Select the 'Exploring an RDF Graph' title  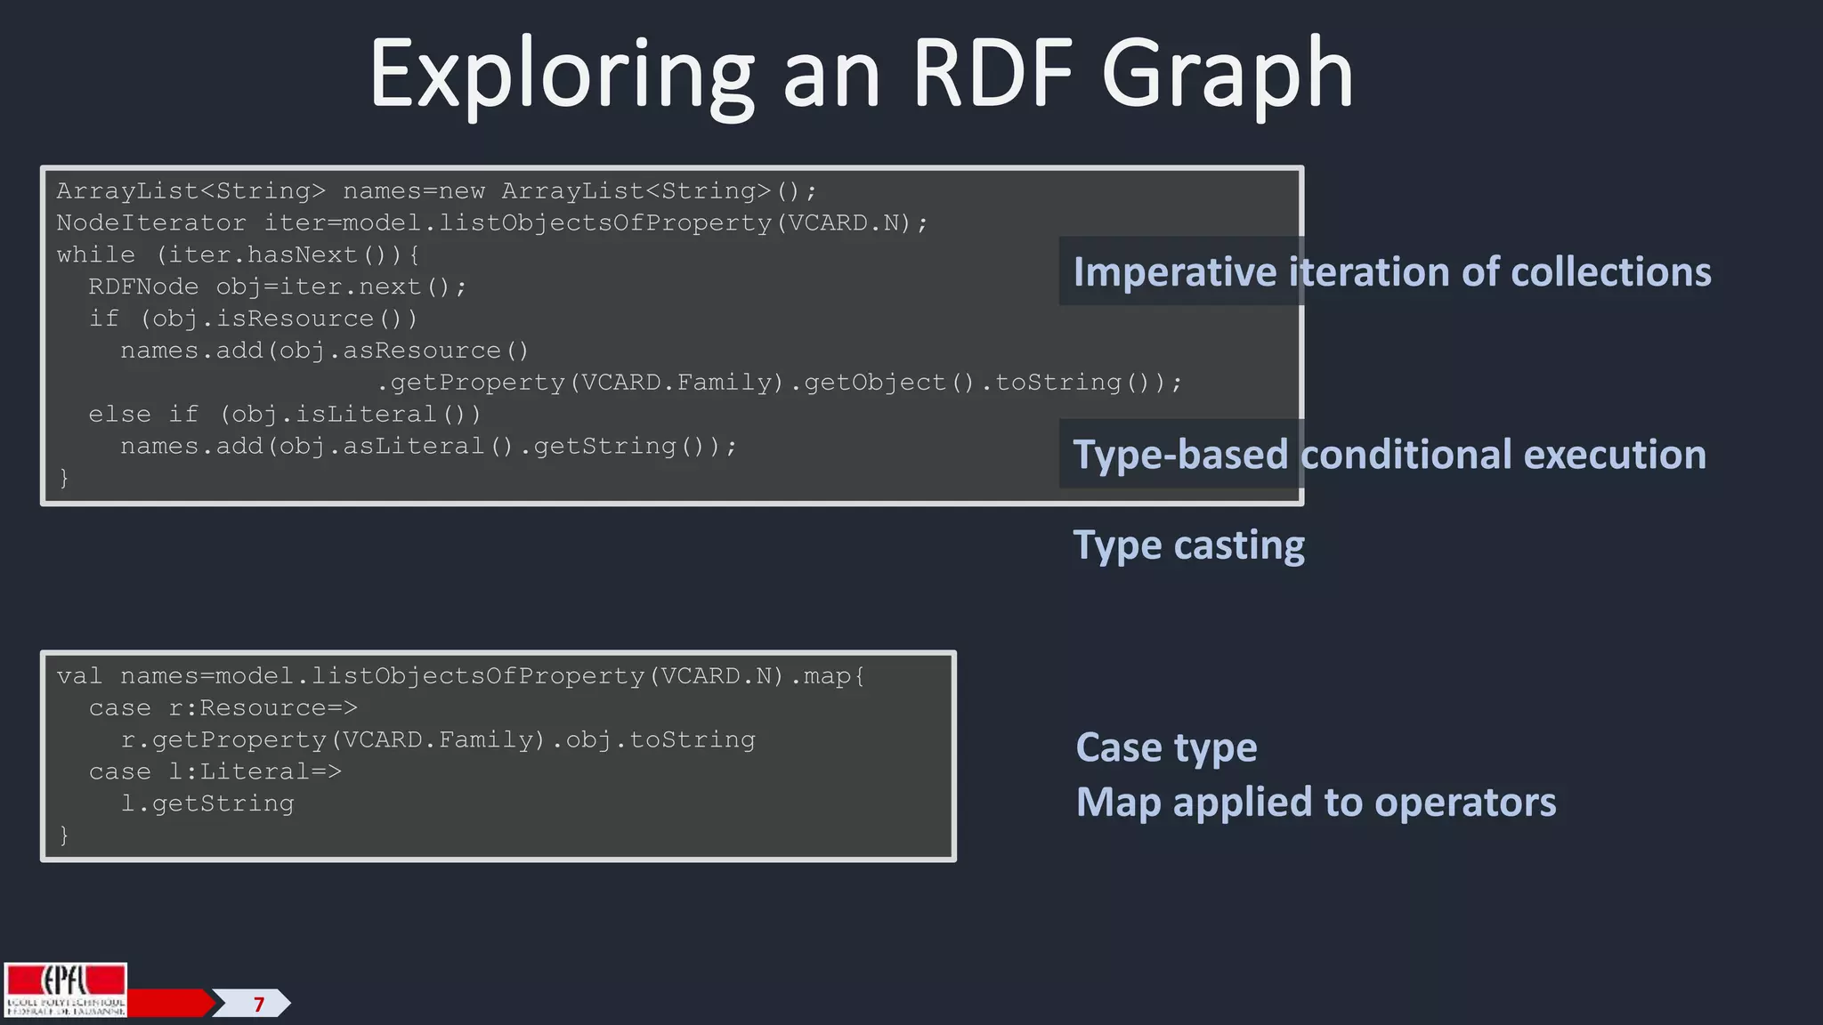[x=861, y=75]
